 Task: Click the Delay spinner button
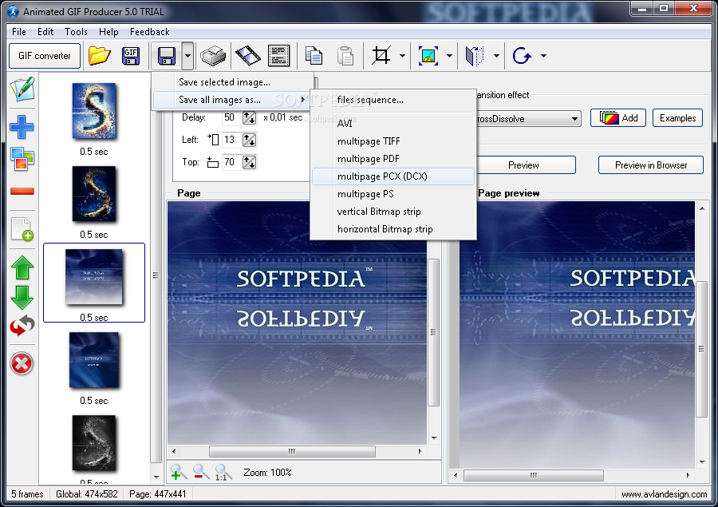pyautogui.click(x=250, y=118)
